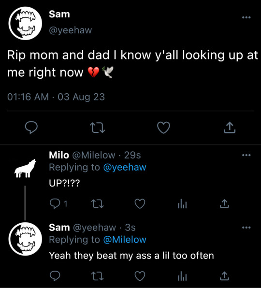Share Milo's UP?!?? reply
261x288 pixels.
coord(224,203)
